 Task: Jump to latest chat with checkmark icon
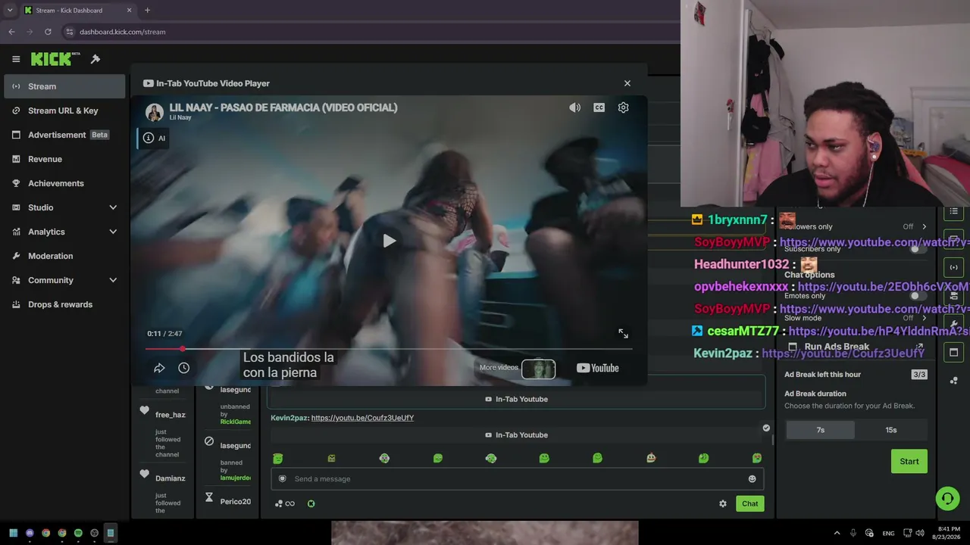(x=766, y=428)
